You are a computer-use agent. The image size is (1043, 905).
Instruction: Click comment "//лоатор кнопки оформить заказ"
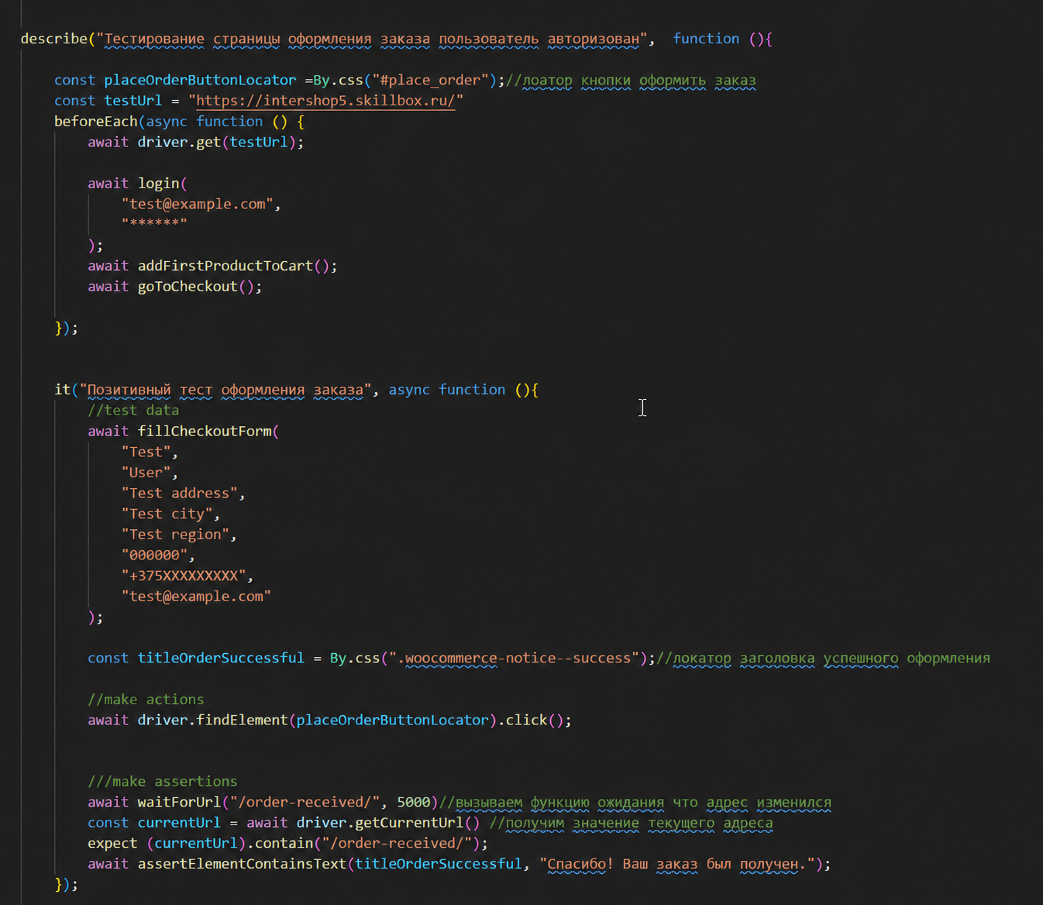(631, 80)
